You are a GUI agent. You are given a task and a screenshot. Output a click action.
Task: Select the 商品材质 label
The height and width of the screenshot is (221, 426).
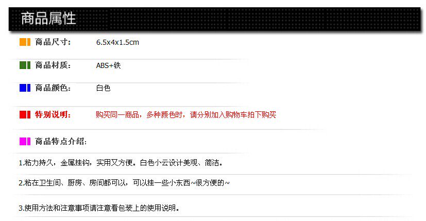[53, 65]
